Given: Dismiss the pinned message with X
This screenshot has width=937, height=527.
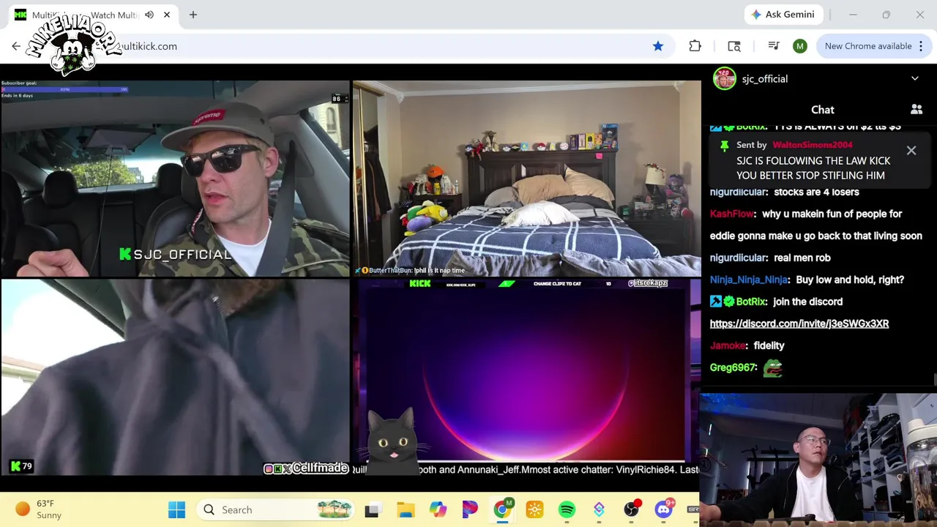Looking at the screenshot, I should [911, 151].
